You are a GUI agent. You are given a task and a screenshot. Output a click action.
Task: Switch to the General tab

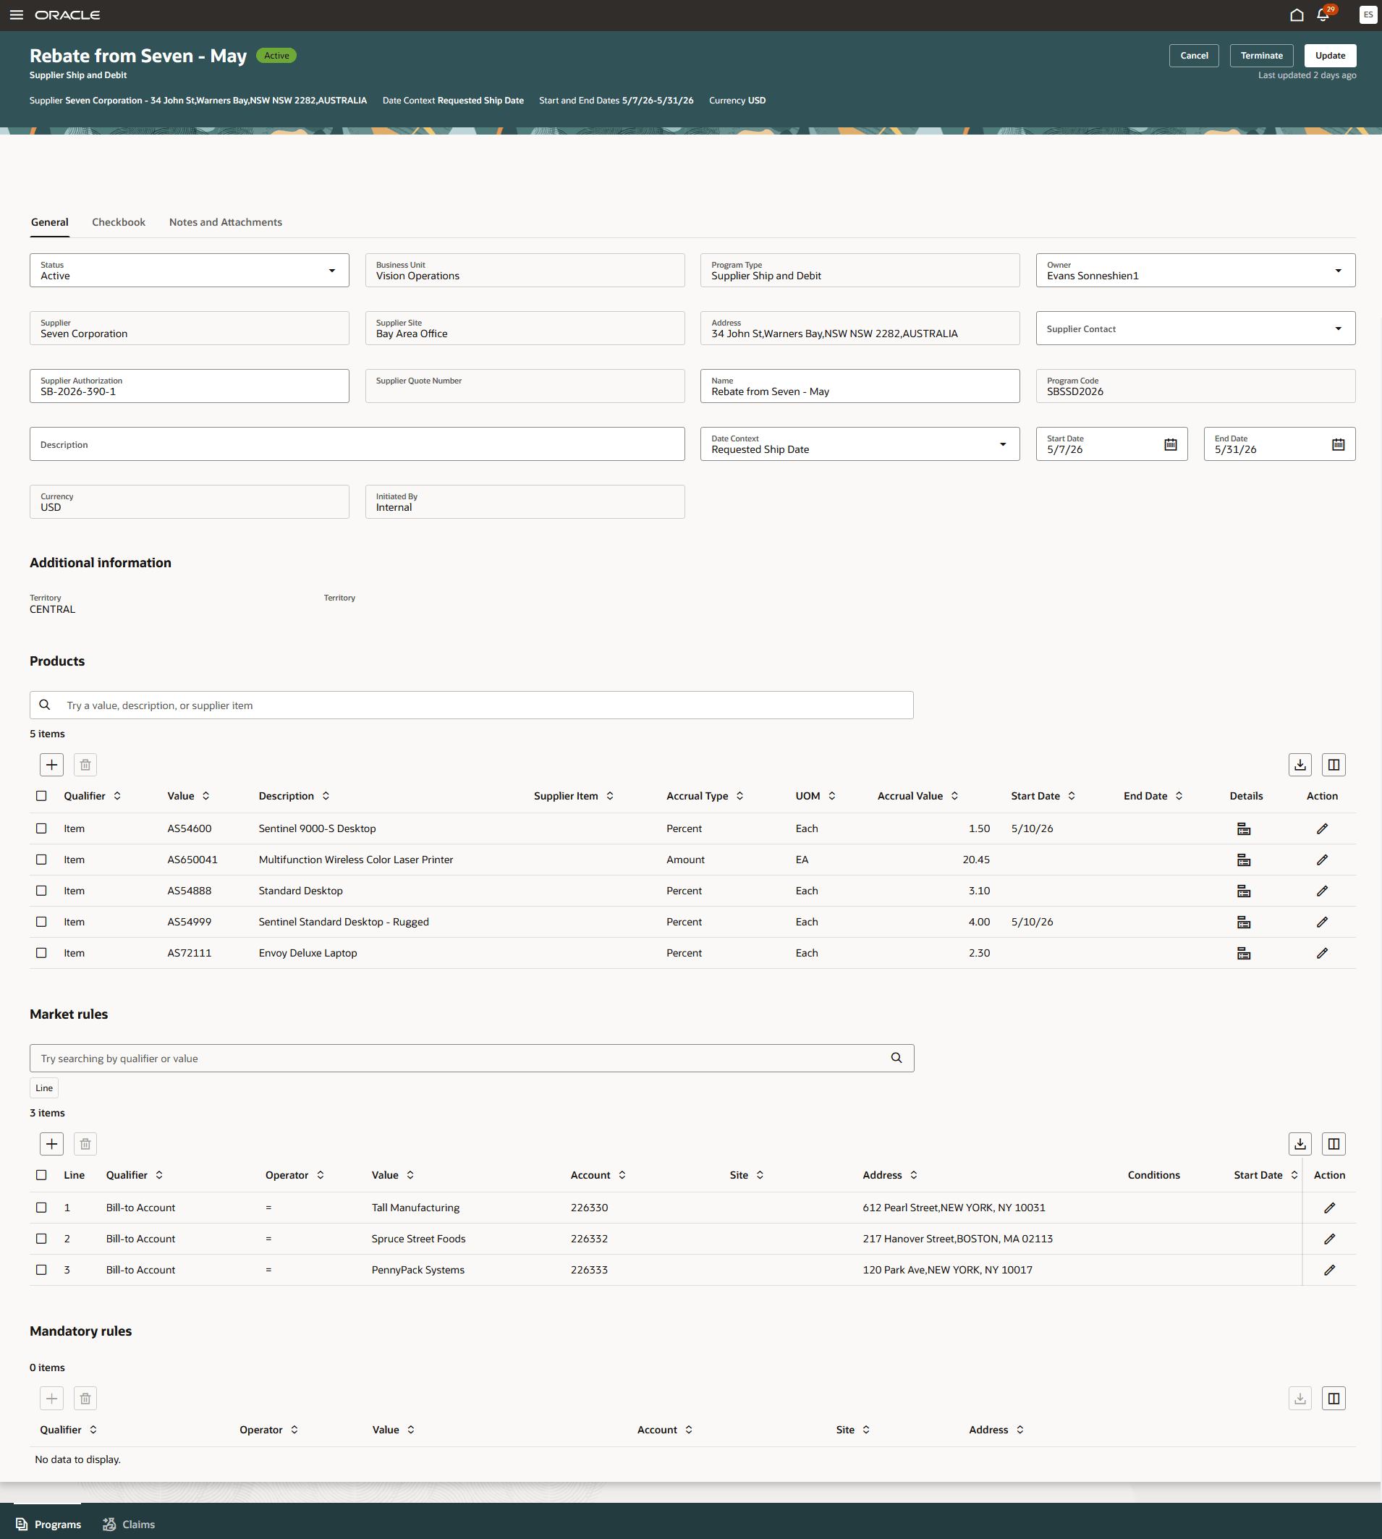coord(49,222)
